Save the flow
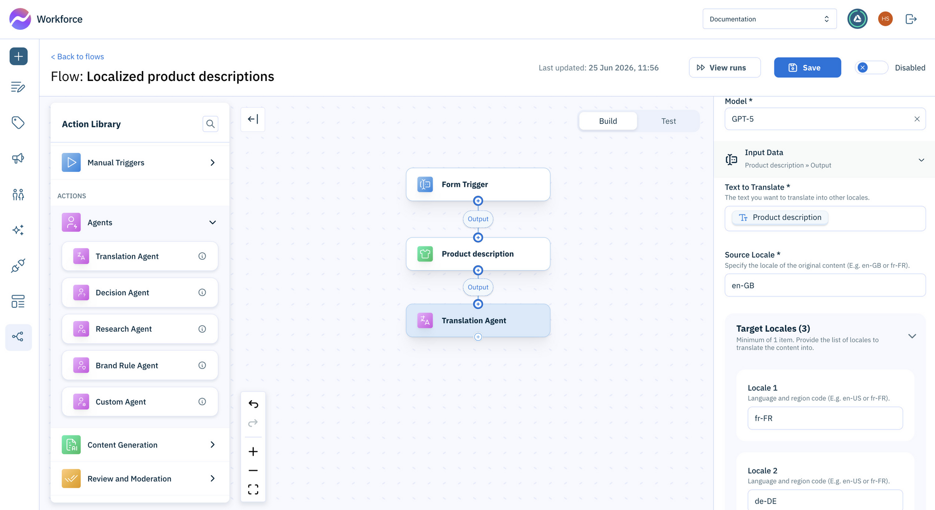Image resolution: width=935 pixels, height=510 pixels. (x=807, y=68)
